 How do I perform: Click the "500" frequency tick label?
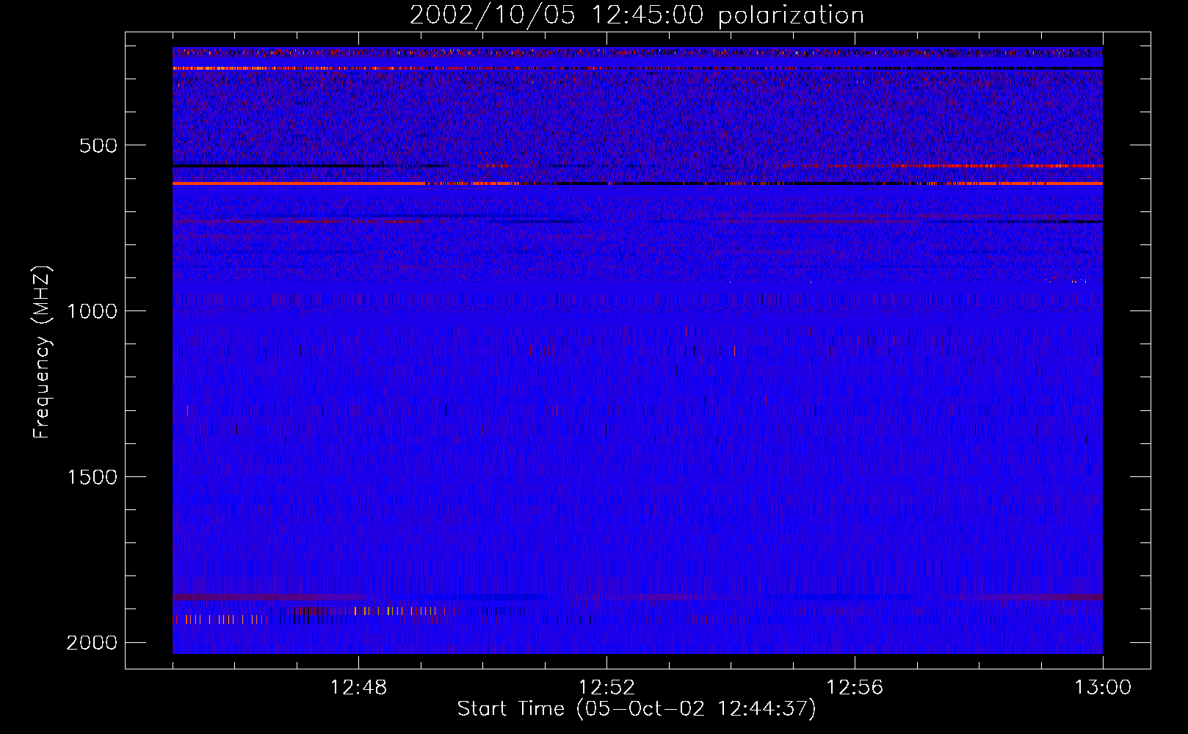point(98,145)
